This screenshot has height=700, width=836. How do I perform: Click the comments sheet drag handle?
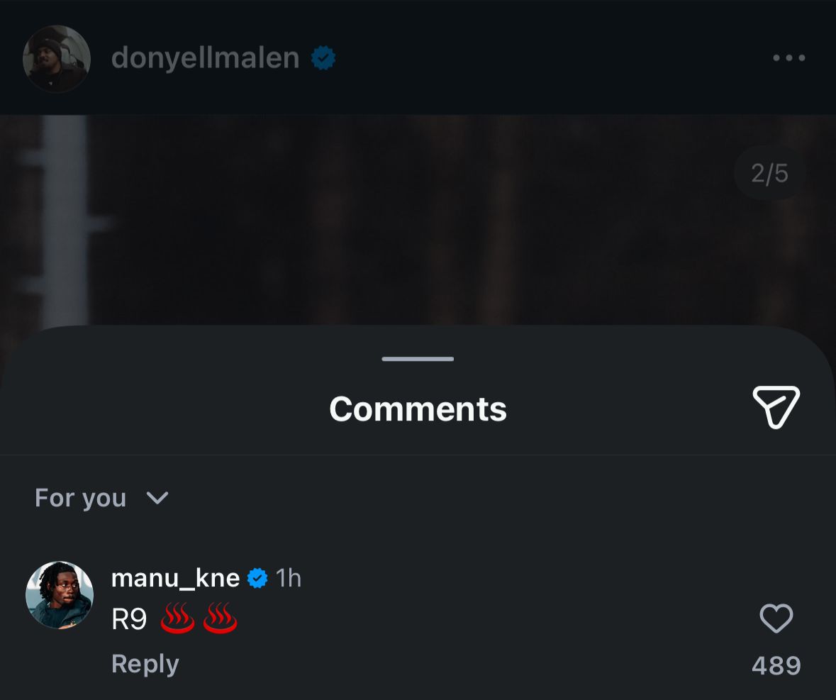[418, 359]
